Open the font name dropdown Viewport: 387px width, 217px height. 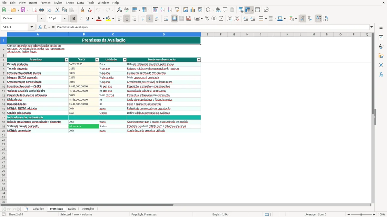coord(41,19)
